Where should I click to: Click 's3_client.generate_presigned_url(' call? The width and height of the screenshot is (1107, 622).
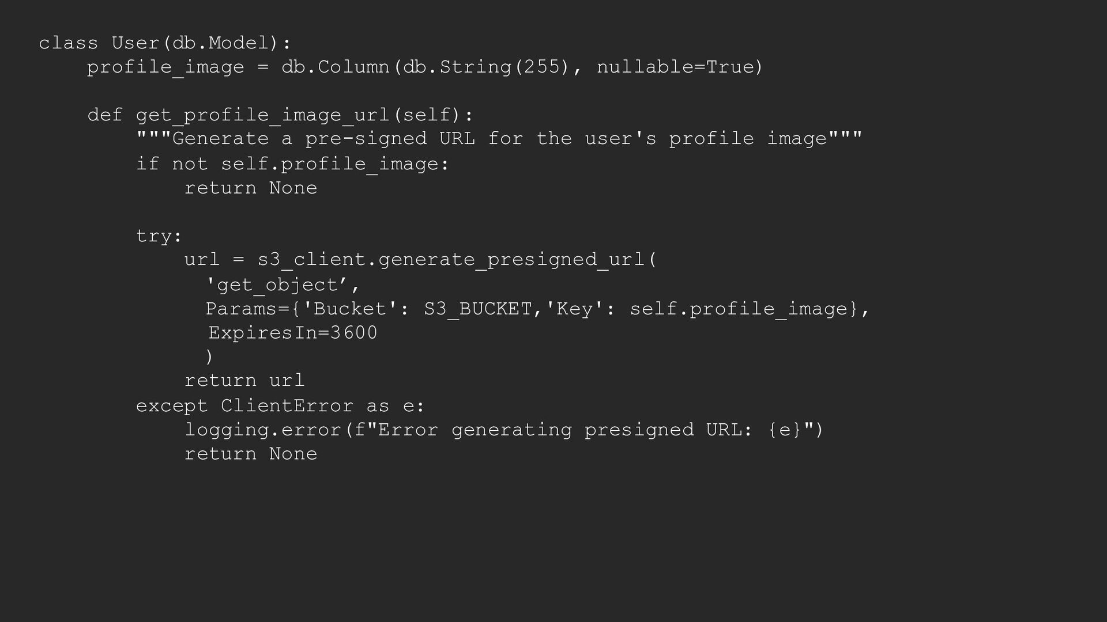[457, 260]
